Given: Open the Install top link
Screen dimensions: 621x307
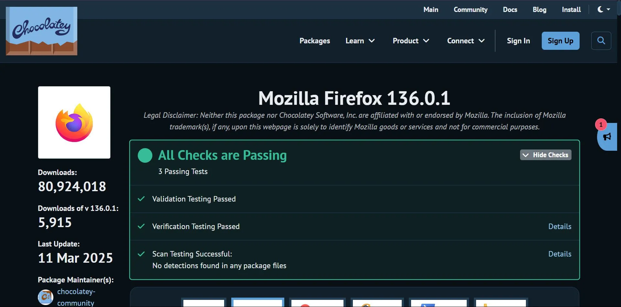Looking at the screenshot, I should click(571, 10).
